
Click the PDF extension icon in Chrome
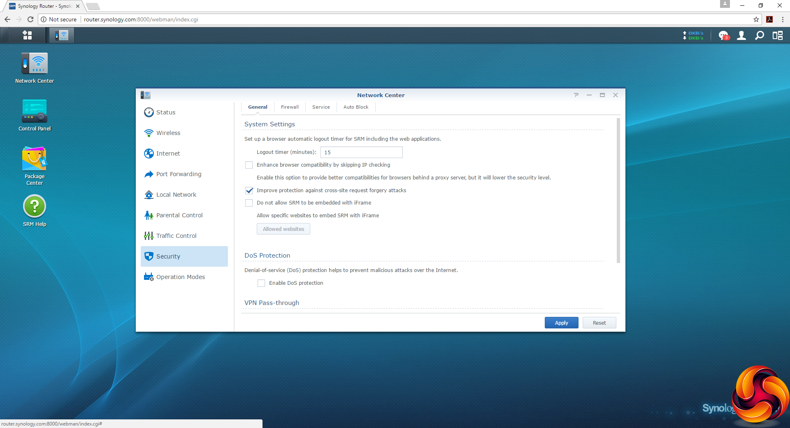click(x=769, y=19)
